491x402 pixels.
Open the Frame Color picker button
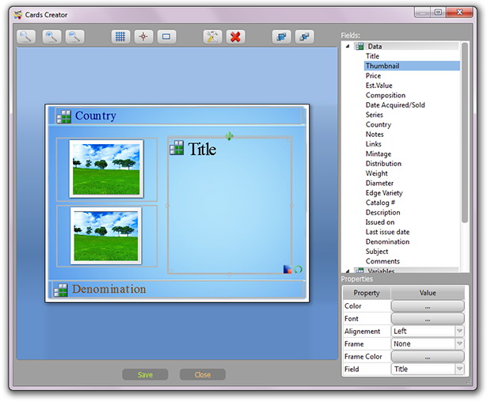[x=428, y=356]
